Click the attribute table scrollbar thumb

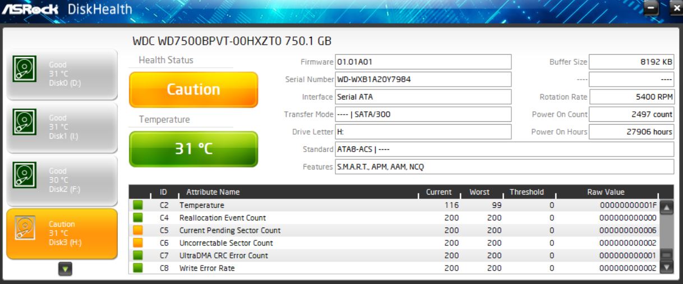(x=666, y=255)
